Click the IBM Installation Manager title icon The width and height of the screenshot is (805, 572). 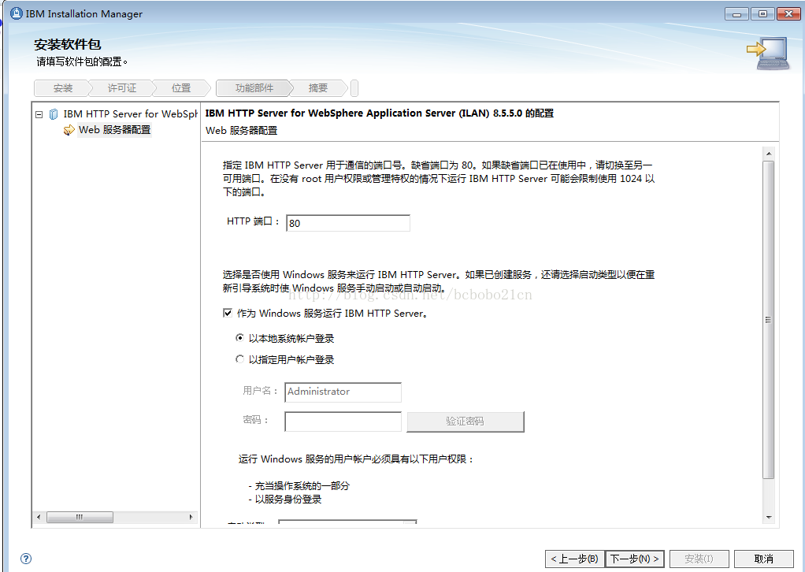point(17,13)
